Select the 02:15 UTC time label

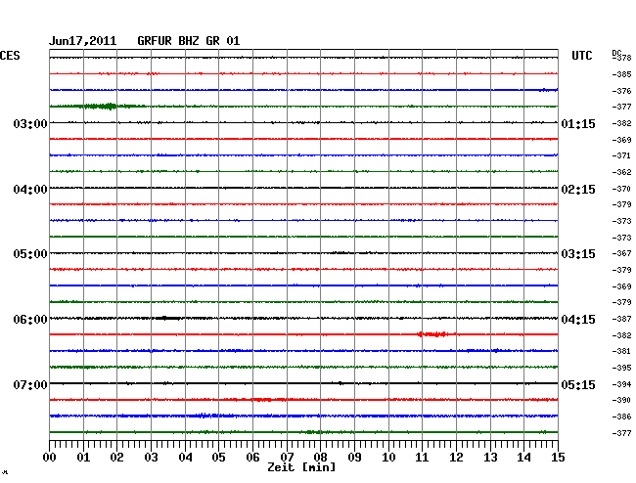click(578, 190)
